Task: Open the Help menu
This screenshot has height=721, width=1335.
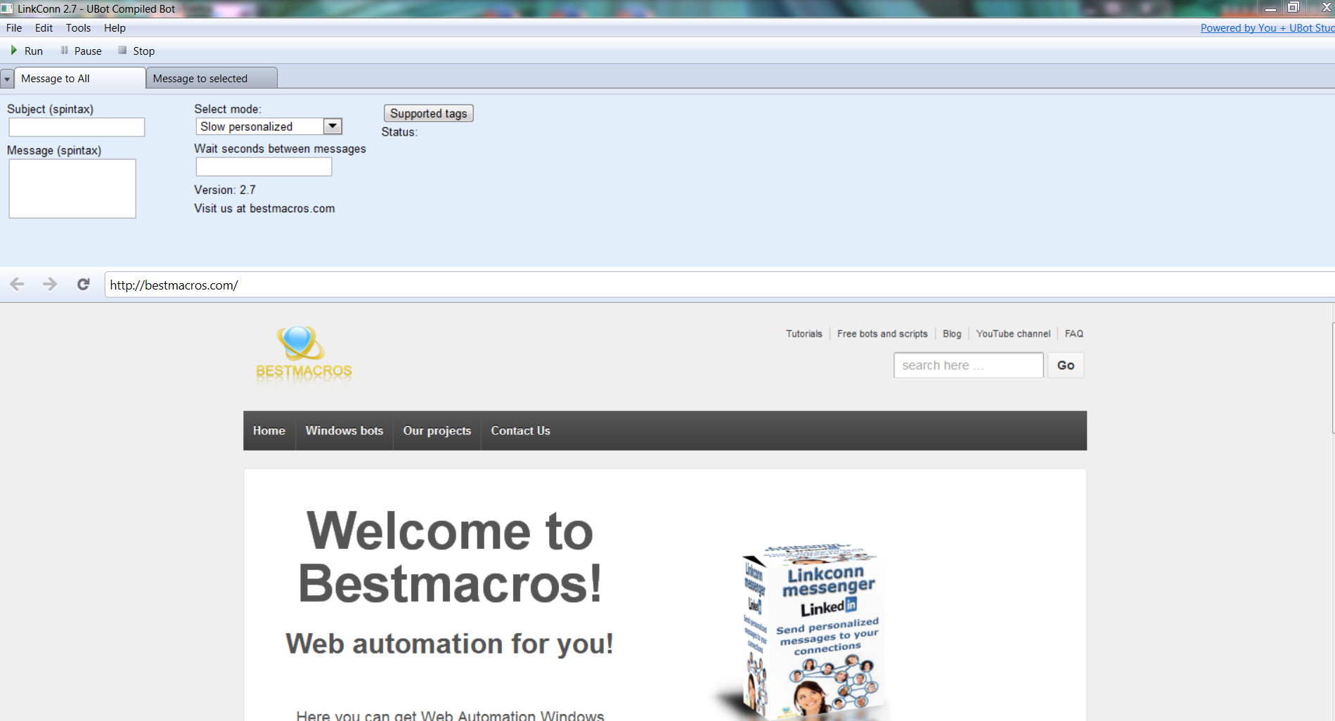Action: tap(115, 28)
